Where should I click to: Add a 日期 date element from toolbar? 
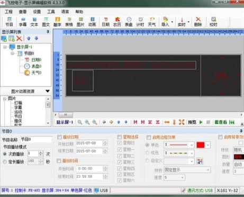(106, 22)
